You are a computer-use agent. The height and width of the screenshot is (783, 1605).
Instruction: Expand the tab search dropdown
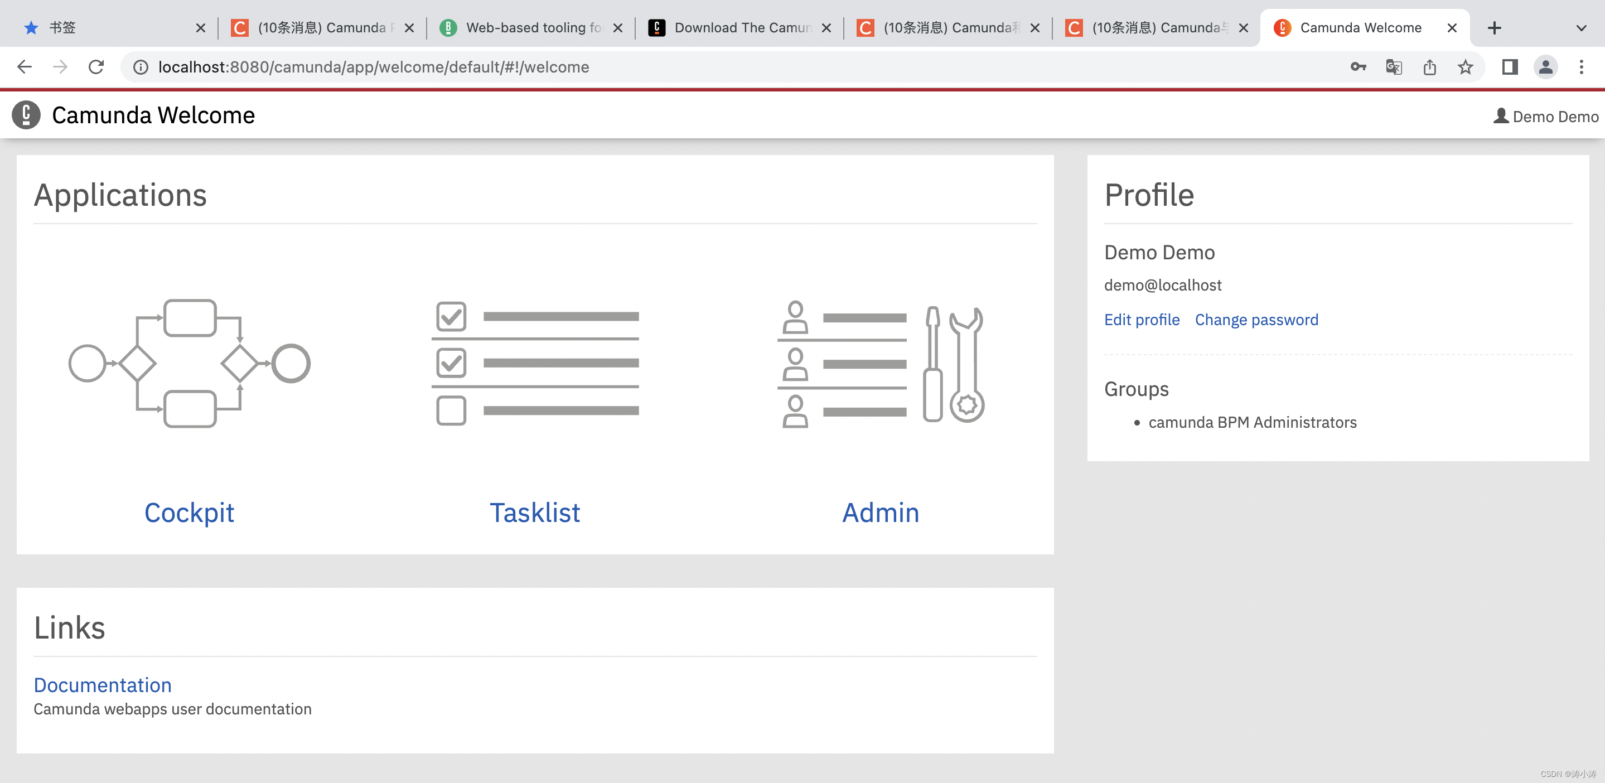click(1582, 28)
